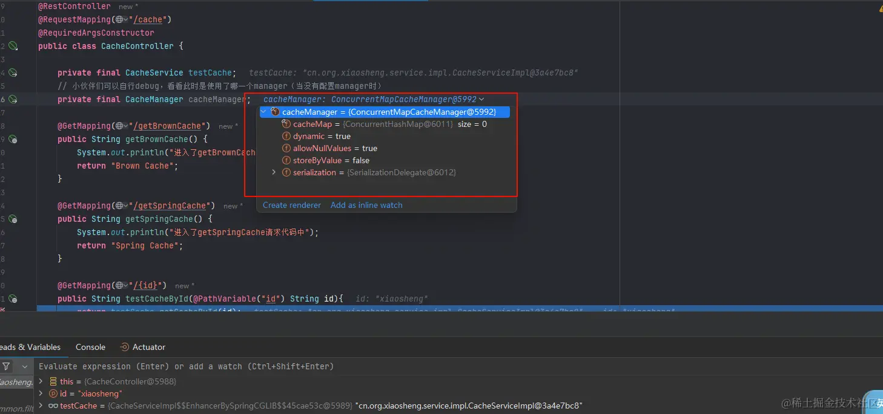The height and width of the screenshot is (414, 883).
Task: Click the glasses watch icon beside testCache
Action: click(53, 406)
